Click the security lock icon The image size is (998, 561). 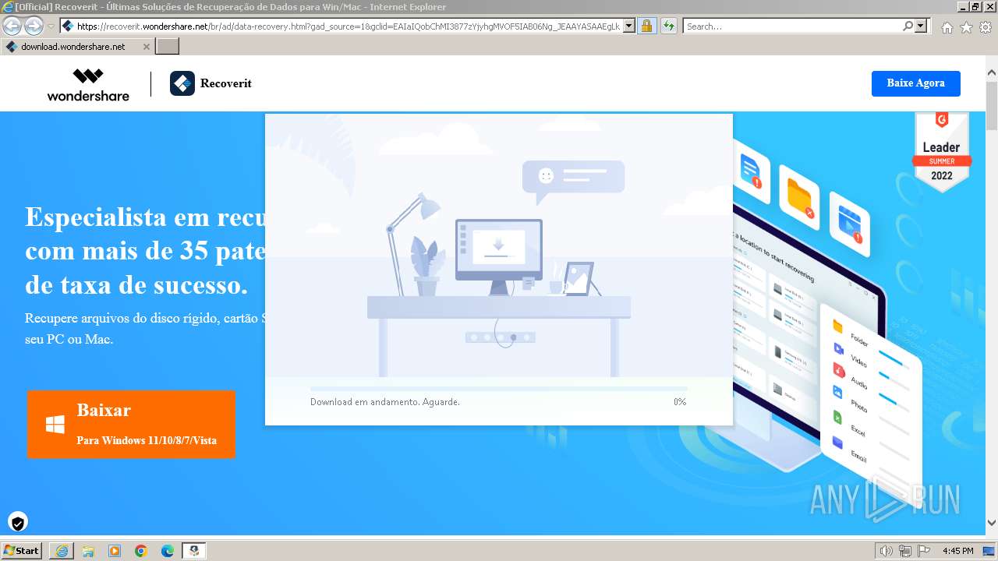tap(646, 26)
